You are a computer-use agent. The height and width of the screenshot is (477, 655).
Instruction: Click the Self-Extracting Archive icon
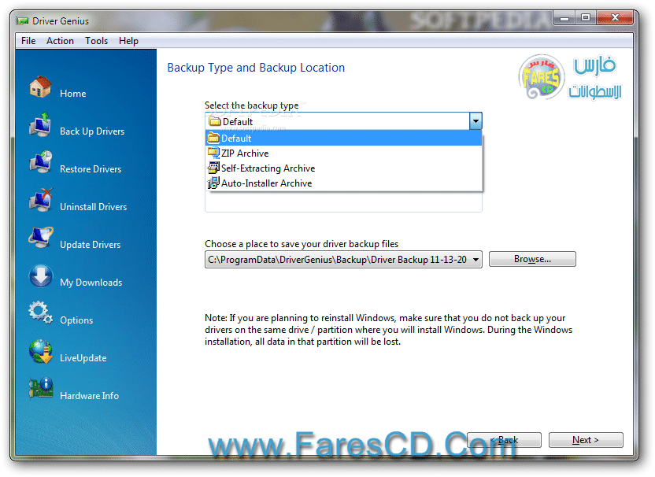[x=213, y=168]
